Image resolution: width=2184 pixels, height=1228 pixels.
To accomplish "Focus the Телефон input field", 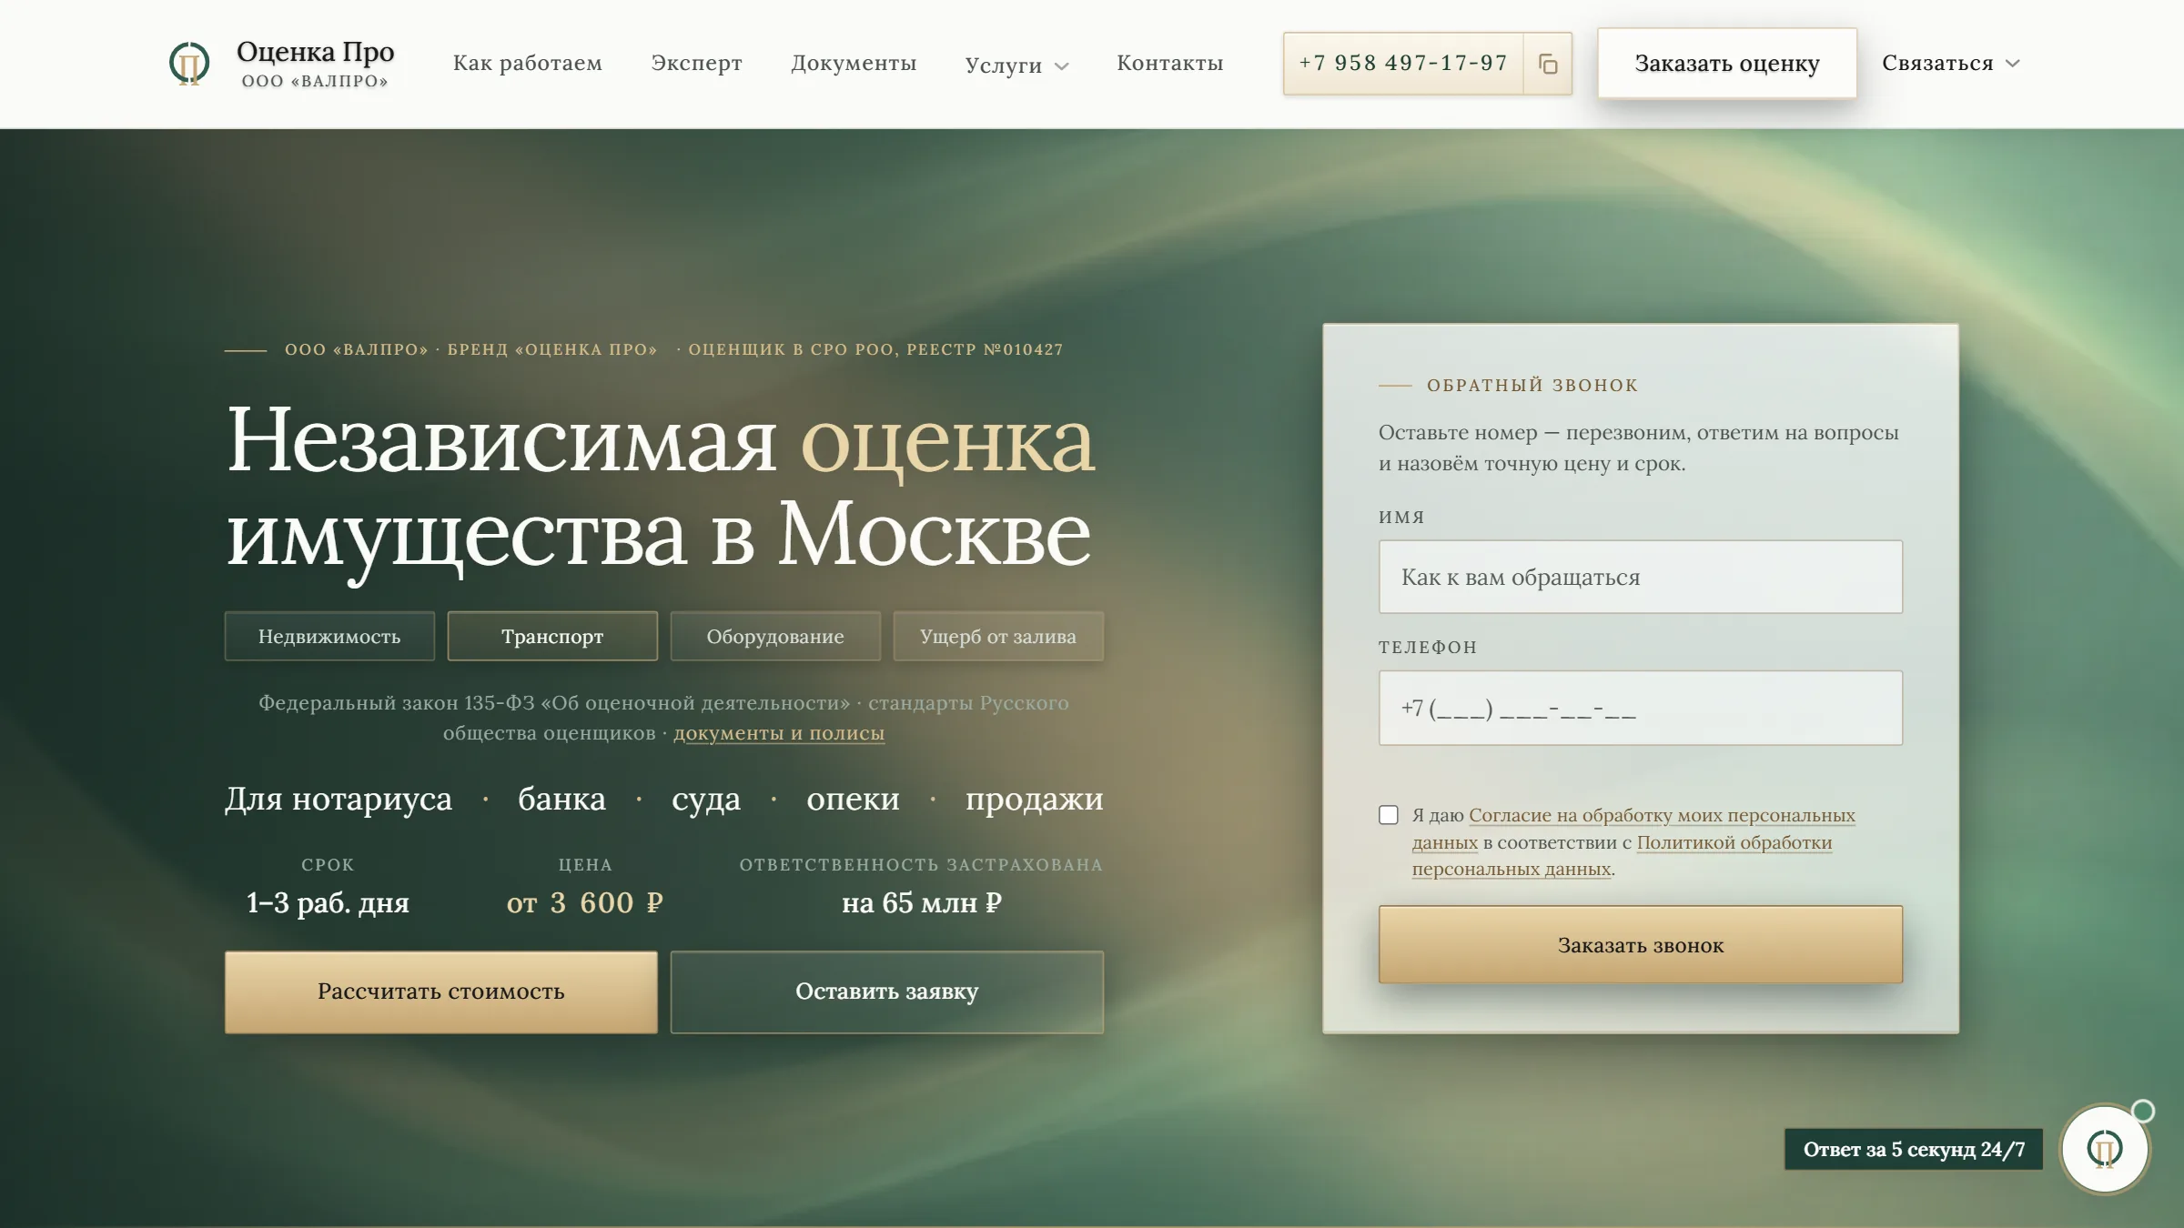I will pyautogui.click(x=1641, y=708).
